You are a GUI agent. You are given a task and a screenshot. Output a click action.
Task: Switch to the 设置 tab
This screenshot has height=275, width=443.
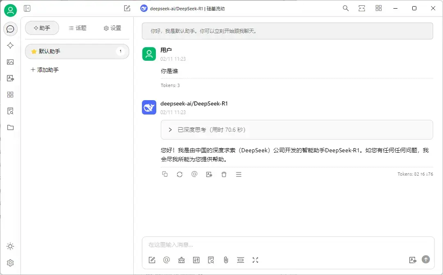click(112, 28)
